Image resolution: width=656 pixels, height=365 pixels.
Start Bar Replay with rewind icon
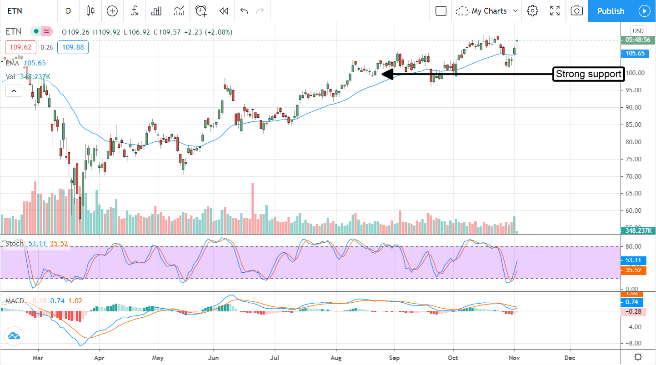coord(223,11)
